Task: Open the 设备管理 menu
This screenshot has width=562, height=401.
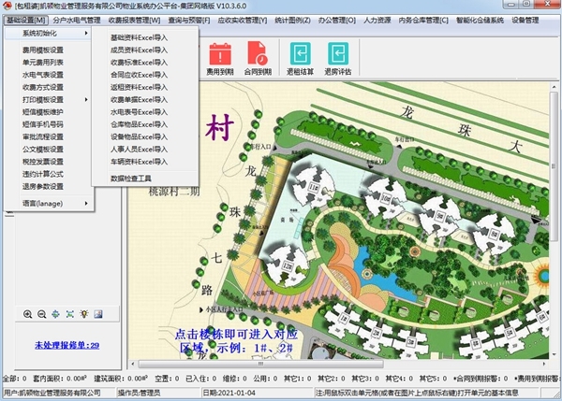Action: tap(525, 20)
